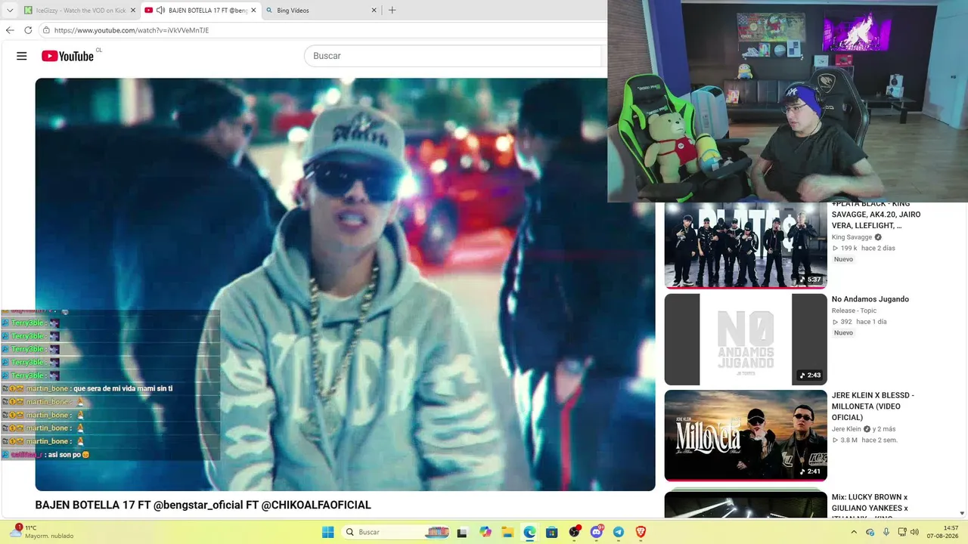
Task: Launch Copilot from the taskbar
Action: 485,532
